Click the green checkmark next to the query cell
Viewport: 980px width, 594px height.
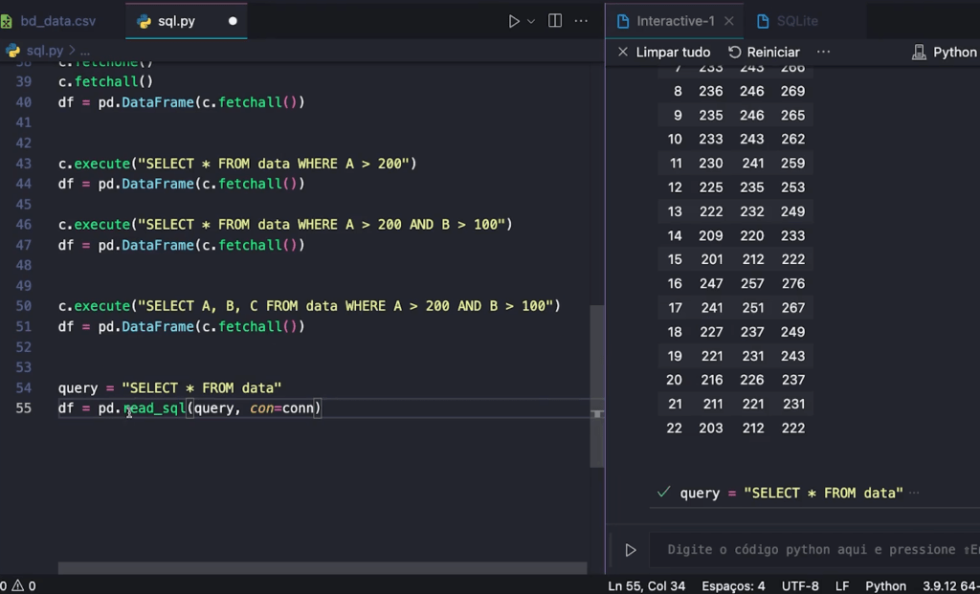(x=662, y=493)
